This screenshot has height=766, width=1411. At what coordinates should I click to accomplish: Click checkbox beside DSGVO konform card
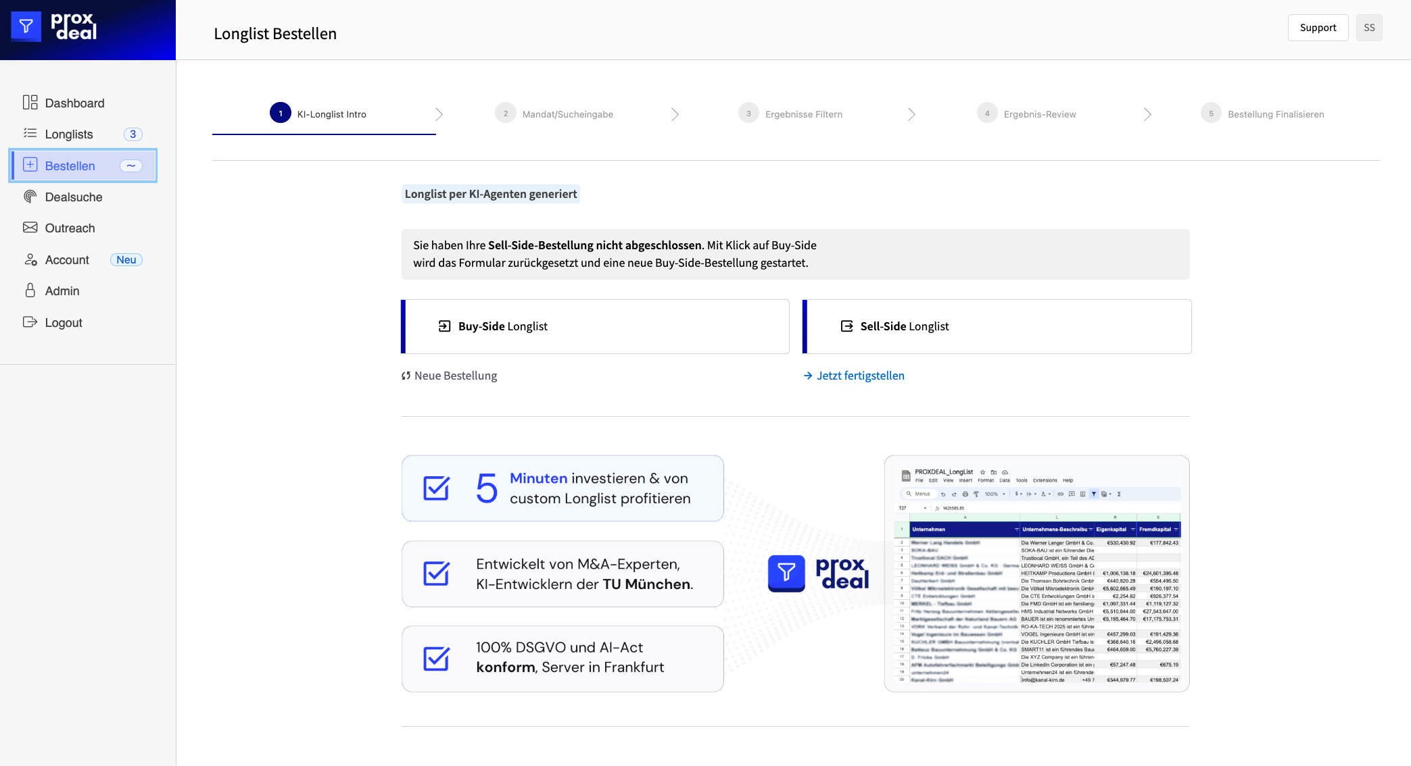tap(436, 659)
